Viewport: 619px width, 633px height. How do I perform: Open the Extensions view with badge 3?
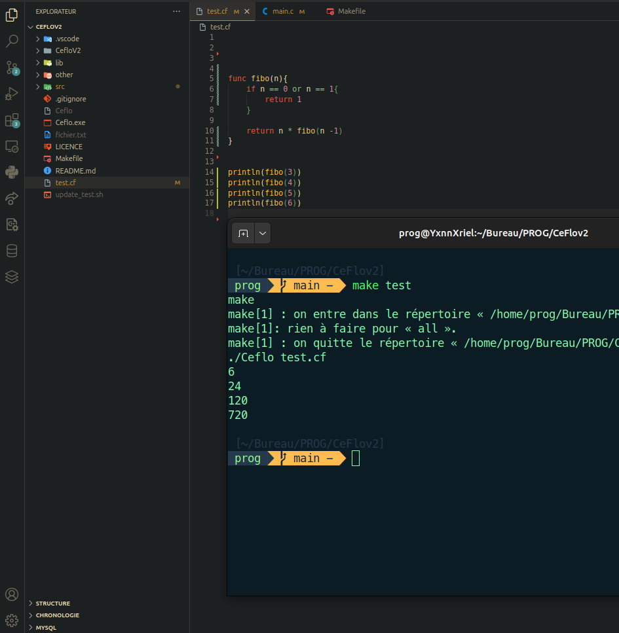click(x=12, y=120)
